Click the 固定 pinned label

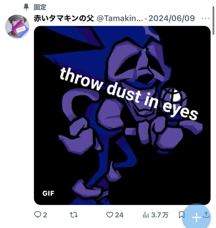[x=40, y=7]
